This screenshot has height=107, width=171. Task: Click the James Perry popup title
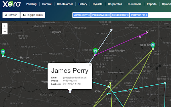70,71
